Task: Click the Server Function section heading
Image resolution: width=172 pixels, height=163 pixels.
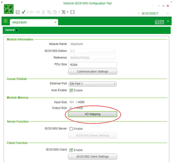Action: tap(18, 121)
